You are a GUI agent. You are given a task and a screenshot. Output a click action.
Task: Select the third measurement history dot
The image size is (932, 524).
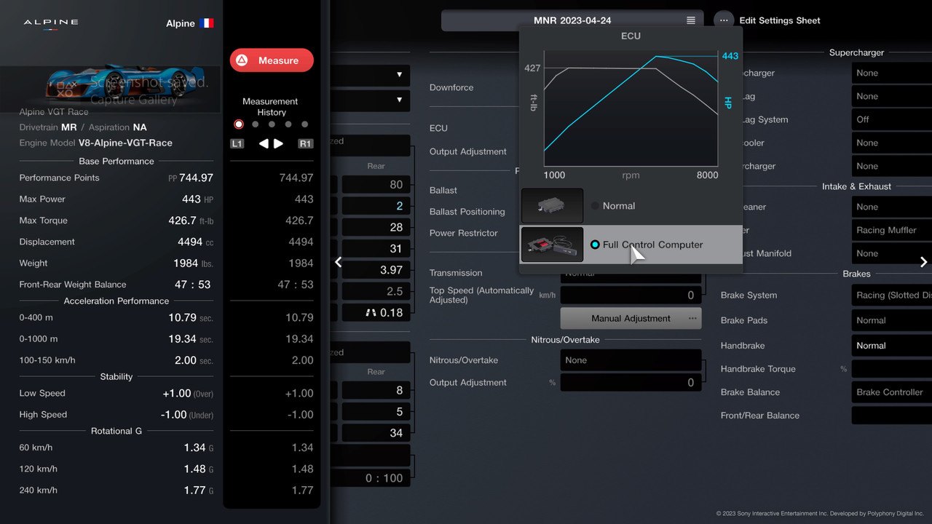point(272,124)
